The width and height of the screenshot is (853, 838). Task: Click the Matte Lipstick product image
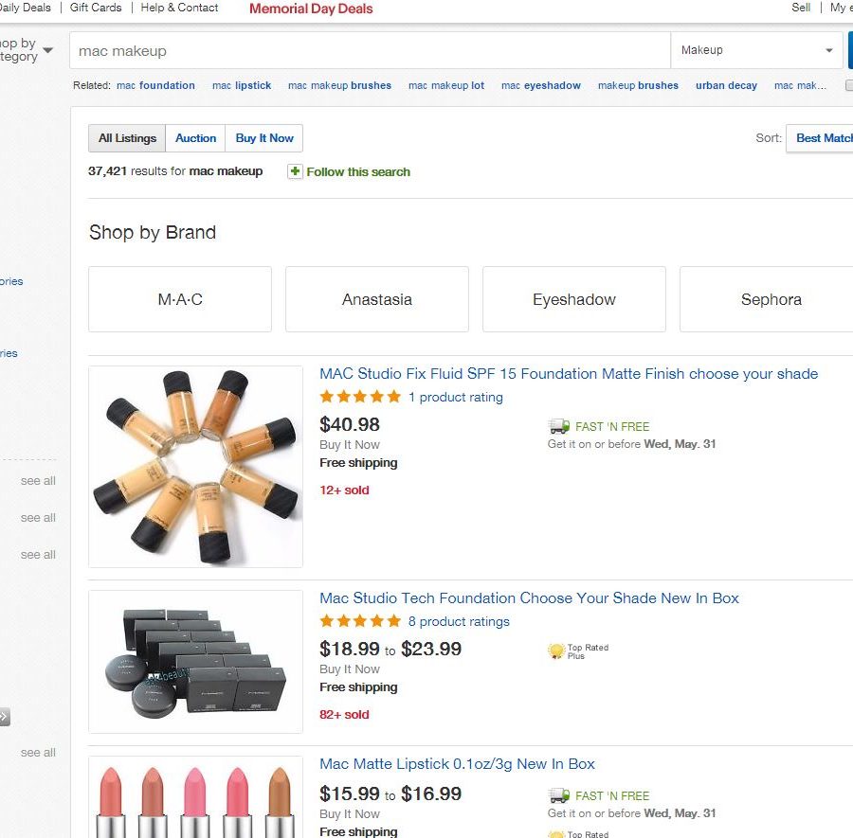click(x=195, y=798)
